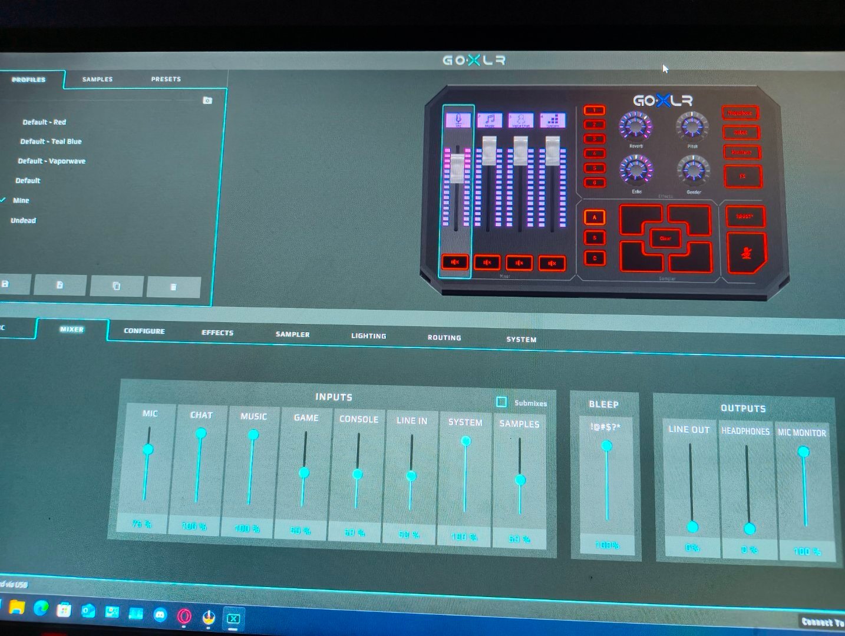Click the new profile document icon
845x636 pixels.
click(x=60, y=285)
